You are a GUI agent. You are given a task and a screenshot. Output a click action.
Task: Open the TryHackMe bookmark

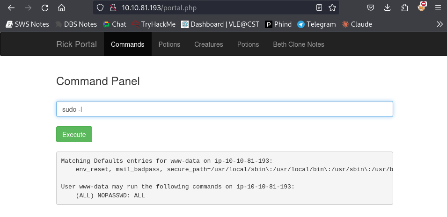point(154,24)
